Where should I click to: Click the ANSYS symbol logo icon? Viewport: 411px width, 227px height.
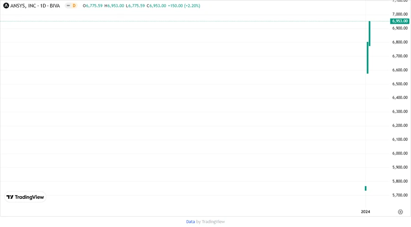click(6, 5)
